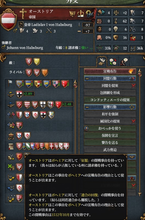Viewport: 145px width, 220px height.
Task: Click the scroll down arrow of actions list
Action: point(140,194)
